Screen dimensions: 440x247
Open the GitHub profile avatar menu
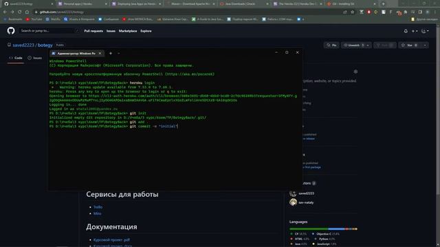pos(425,31)
